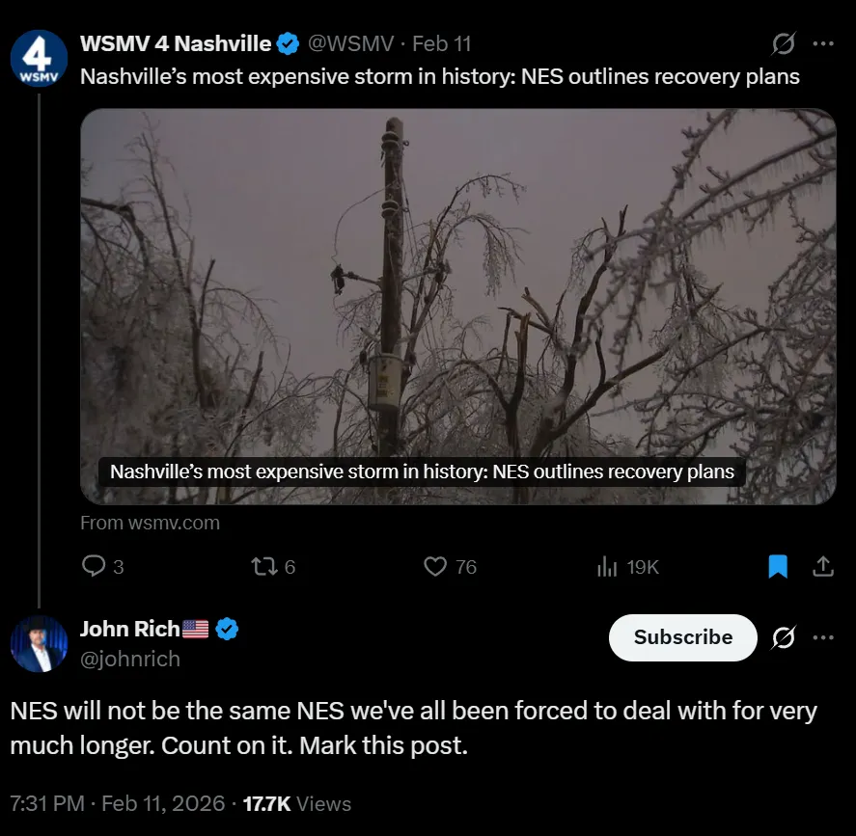The image size is (856, 836).
Task: Click WSMV's verified checkmark badge
Action: [x=287, y=42]
